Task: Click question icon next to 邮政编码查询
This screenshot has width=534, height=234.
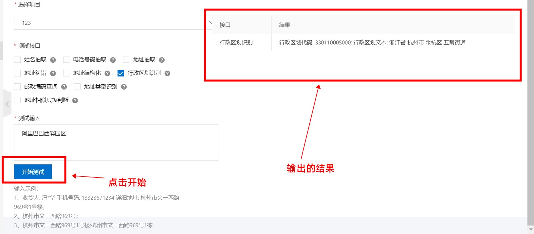Action: pos(64,87)
